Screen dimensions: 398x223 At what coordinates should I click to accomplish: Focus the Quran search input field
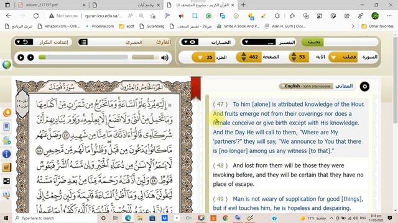tap(351, 42)
